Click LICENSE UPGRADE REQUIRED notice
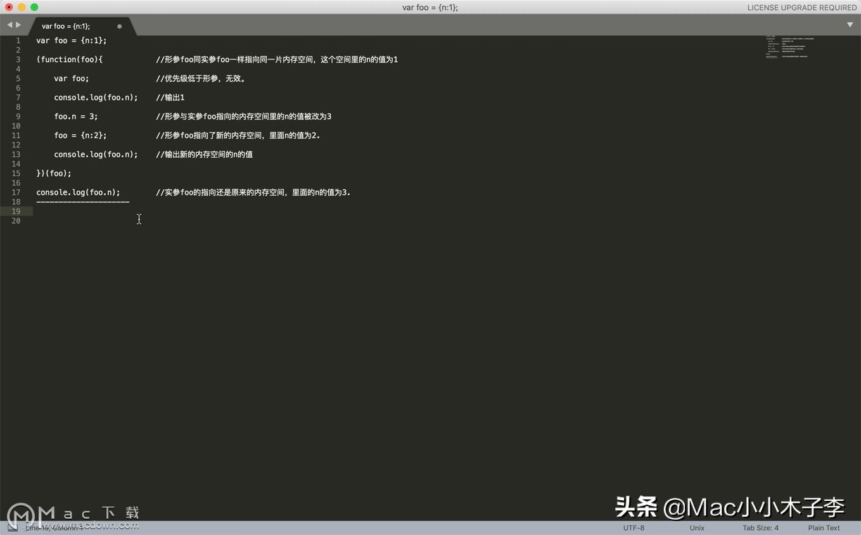Image resolution: width=861 pixels, height=535 pixels. coord(801,8)
